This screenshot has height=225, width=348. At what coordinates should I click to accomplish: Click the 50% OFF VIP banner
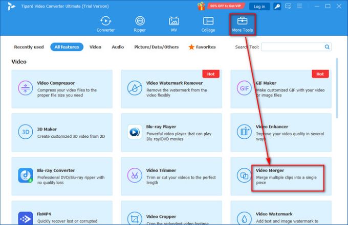point(226,6)
